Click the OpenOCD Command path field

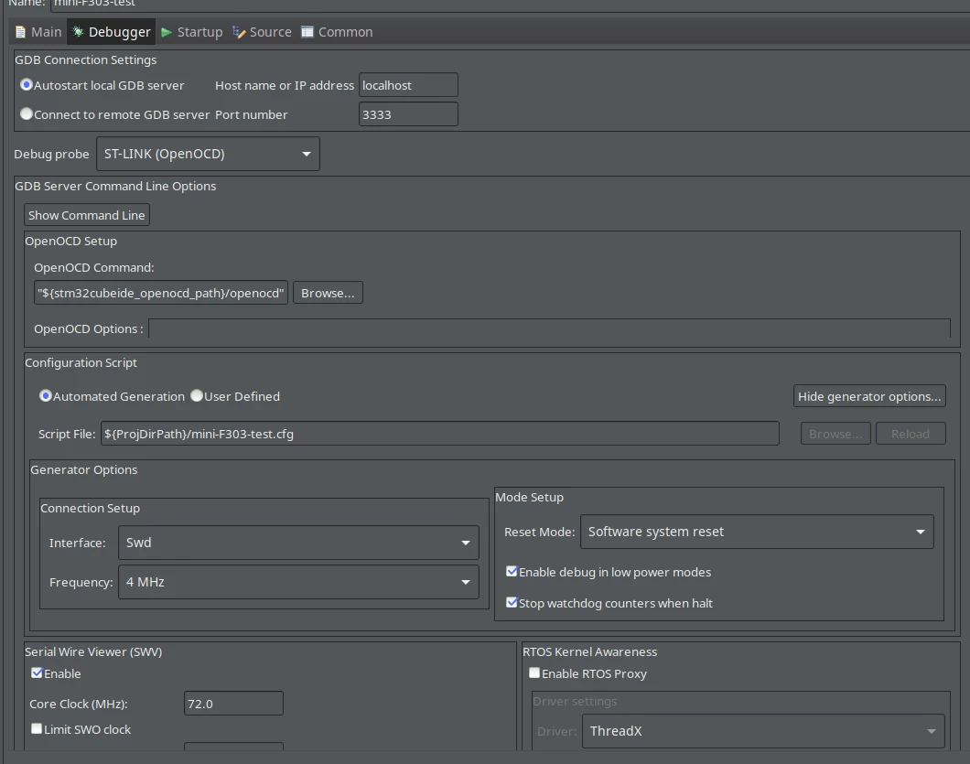[161, 293]
